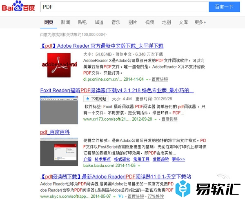Expand dropdown arrow beside www.cr173.com date
The image size is (245, 199).
pyautogui.click(x=156, y=119)
